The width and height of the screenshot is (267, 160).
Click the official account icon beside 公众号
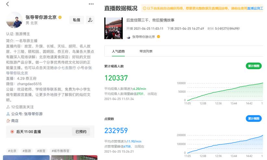click(8, 114)
